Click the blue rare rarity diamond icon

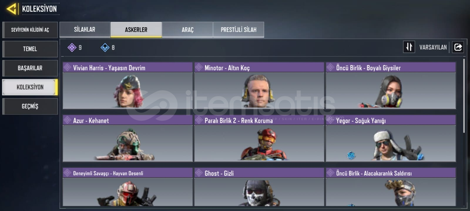pos(105,47)
